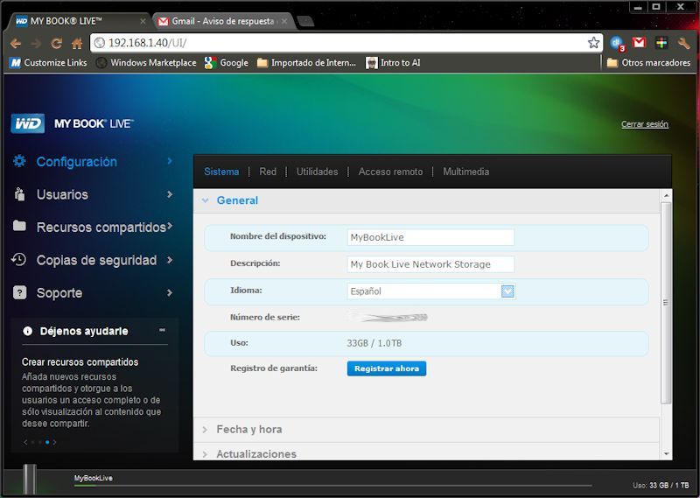Click the info icon beside Déjenos ayudarle
The image size is (700, 498).
[x=27, y=331]
